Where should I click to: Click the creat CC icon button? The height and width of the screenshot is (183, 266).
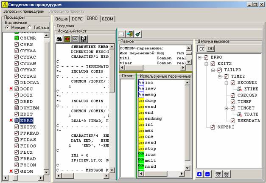click(218, 174)
